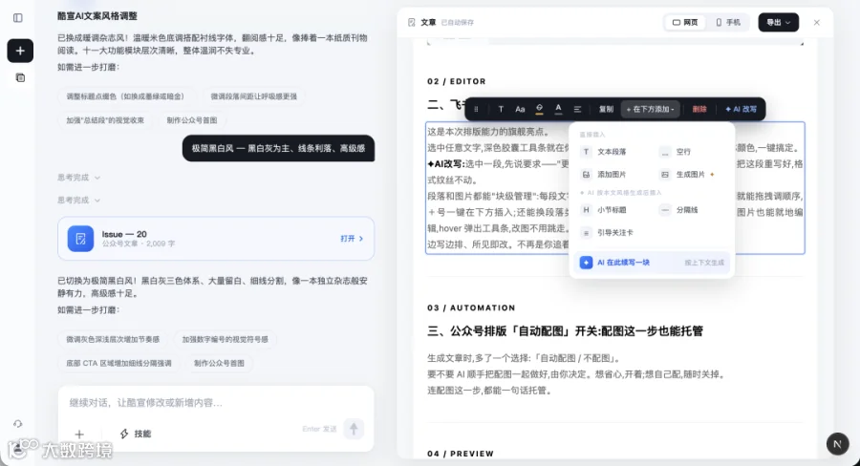This screenshot has width=860, height=466.
Task: Click the article document icon next to 文章
Action: [x=411, y=23]
